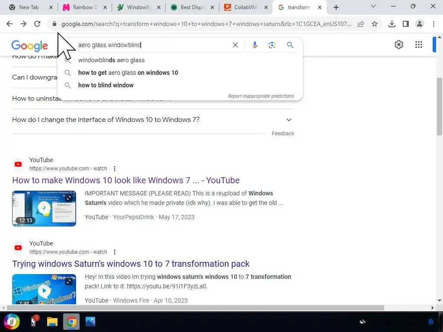
Task: Click the scroll down arrow
Action: pyautogui.click(x=440, y=300)
